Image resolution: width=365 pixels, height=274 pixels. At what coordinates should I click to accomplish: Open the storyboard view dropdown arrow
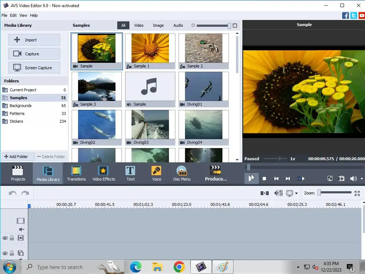click(x=296, y=193)
